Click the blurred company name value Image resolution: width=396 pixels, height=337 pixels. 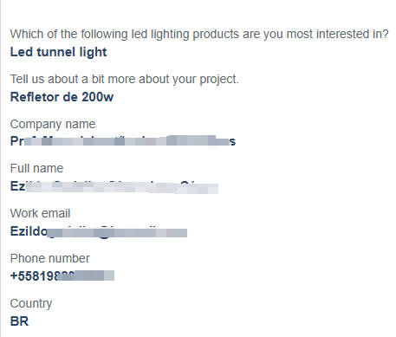(123, 141)
